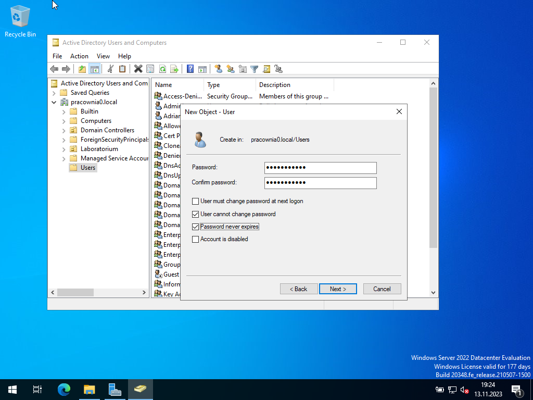Toggle the Show/Hide Action Pane icon
The image size is (533, 400).
click(x=202, y=69)
